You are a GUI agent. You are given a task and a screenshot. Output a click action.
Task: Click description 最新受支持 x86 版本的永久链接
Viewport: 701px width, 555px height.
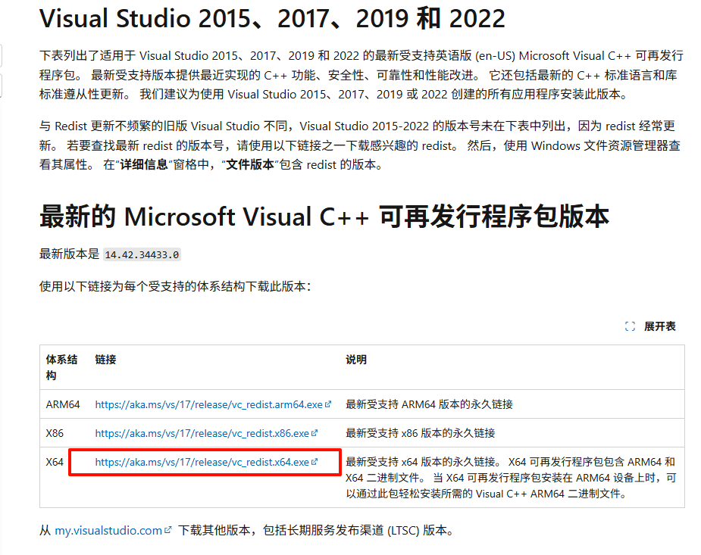pyautogui.click(x=421, y=433)
